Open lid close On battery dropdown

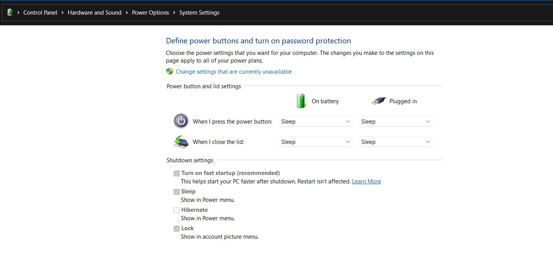tap(316, 142)
